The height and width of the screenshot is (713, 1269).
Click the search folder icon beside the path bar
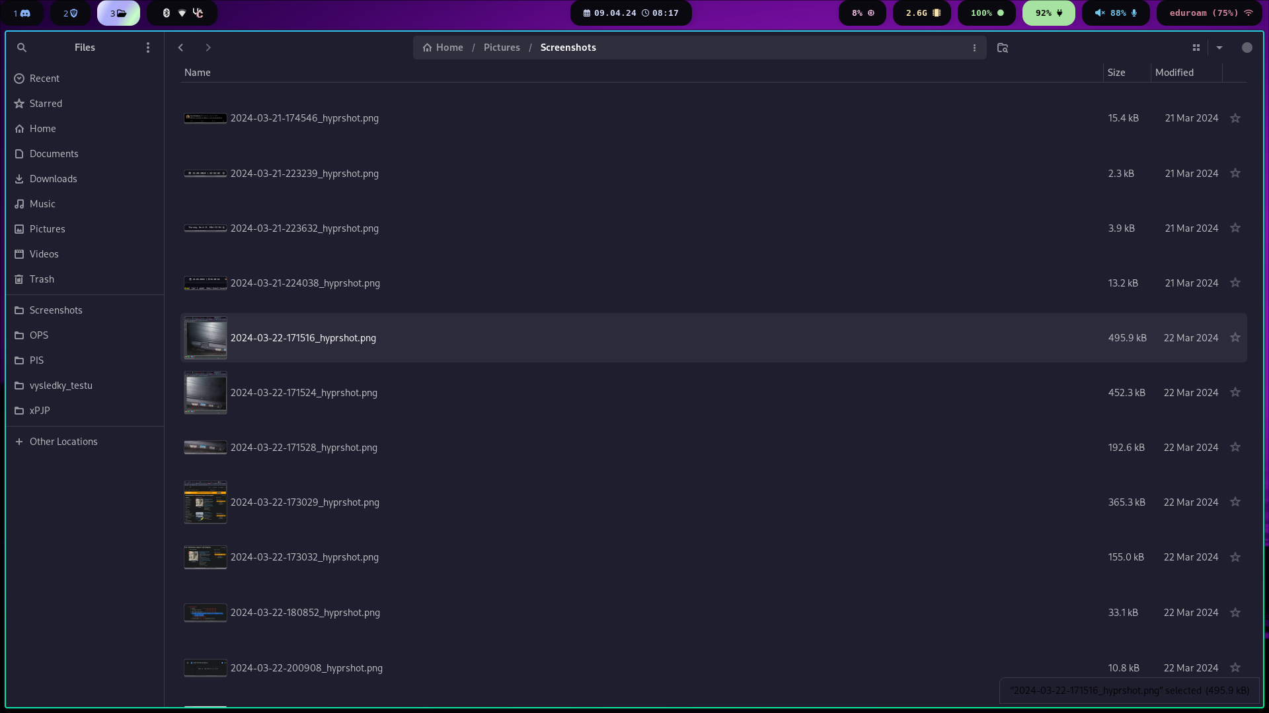(1003, 48)
